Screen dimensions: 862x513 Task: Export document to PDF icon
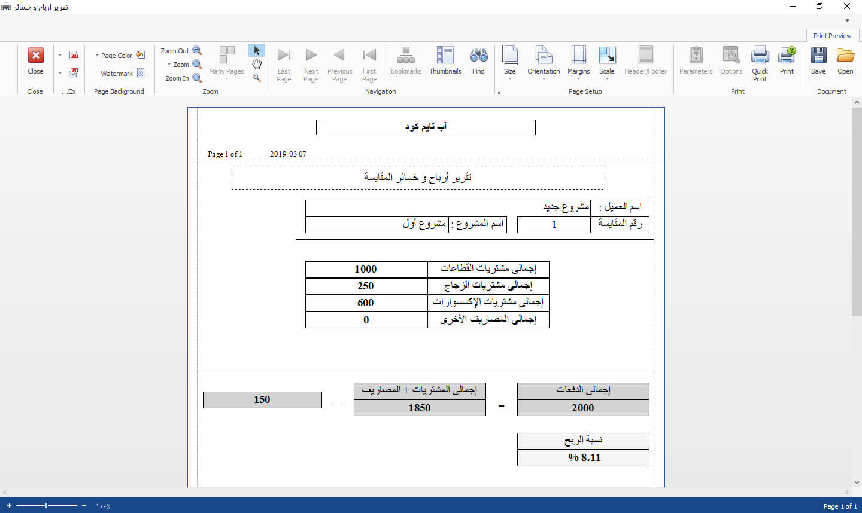click(x=74, y=56)
